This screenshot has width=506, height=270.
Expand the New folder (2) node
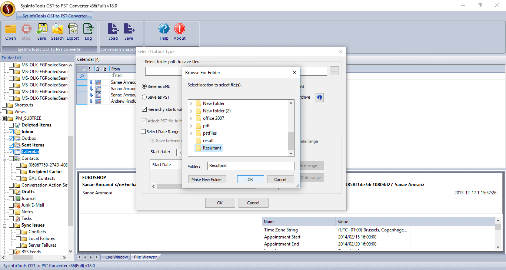[x=191, y=111]
